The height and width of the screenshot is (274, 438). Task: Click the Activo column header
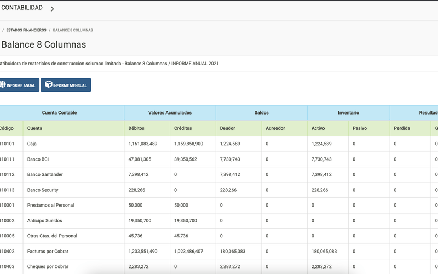[318, 128]
